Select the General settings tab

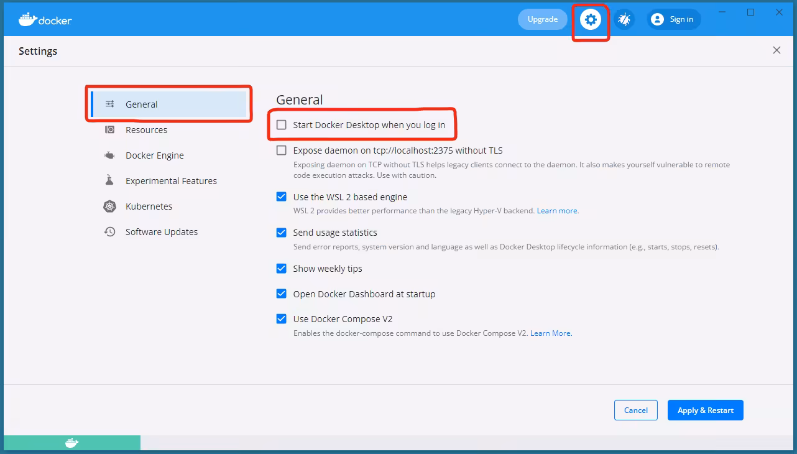169,104
